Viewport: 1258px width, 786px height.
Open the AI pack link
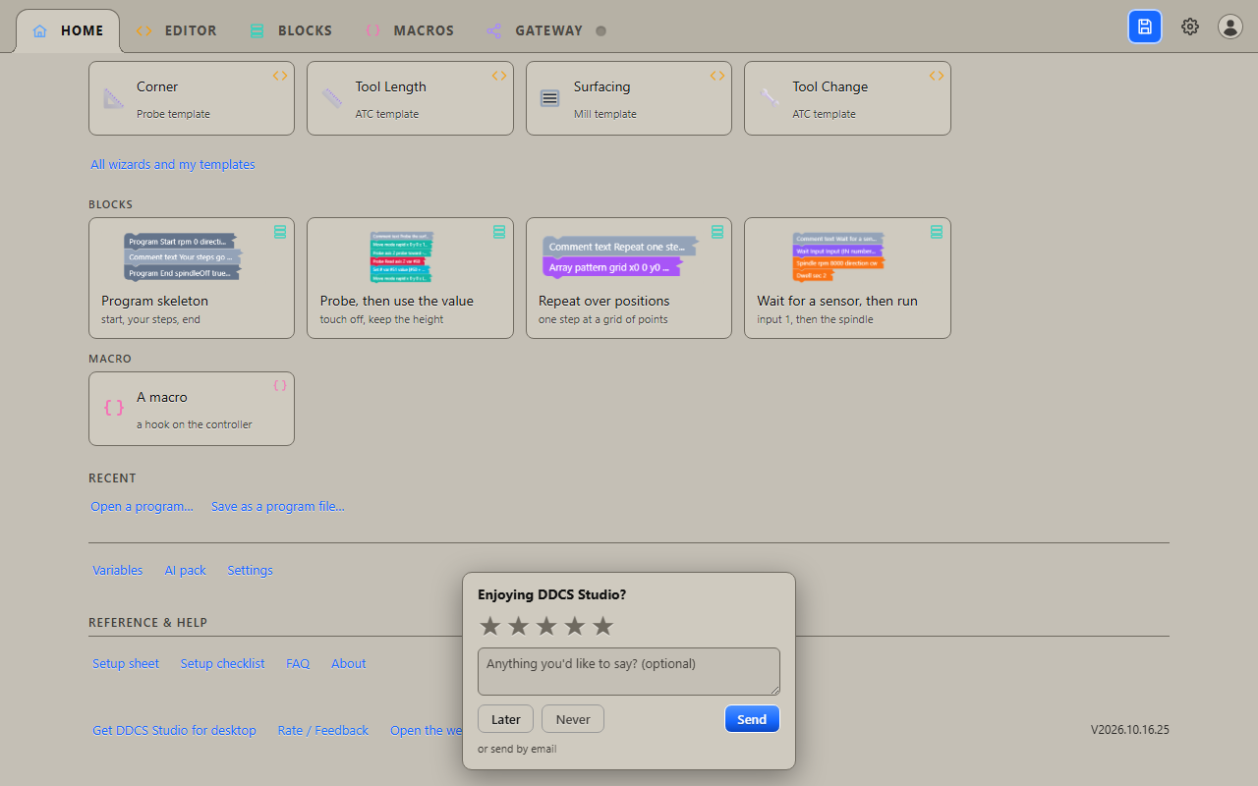[x=186, y=570]
